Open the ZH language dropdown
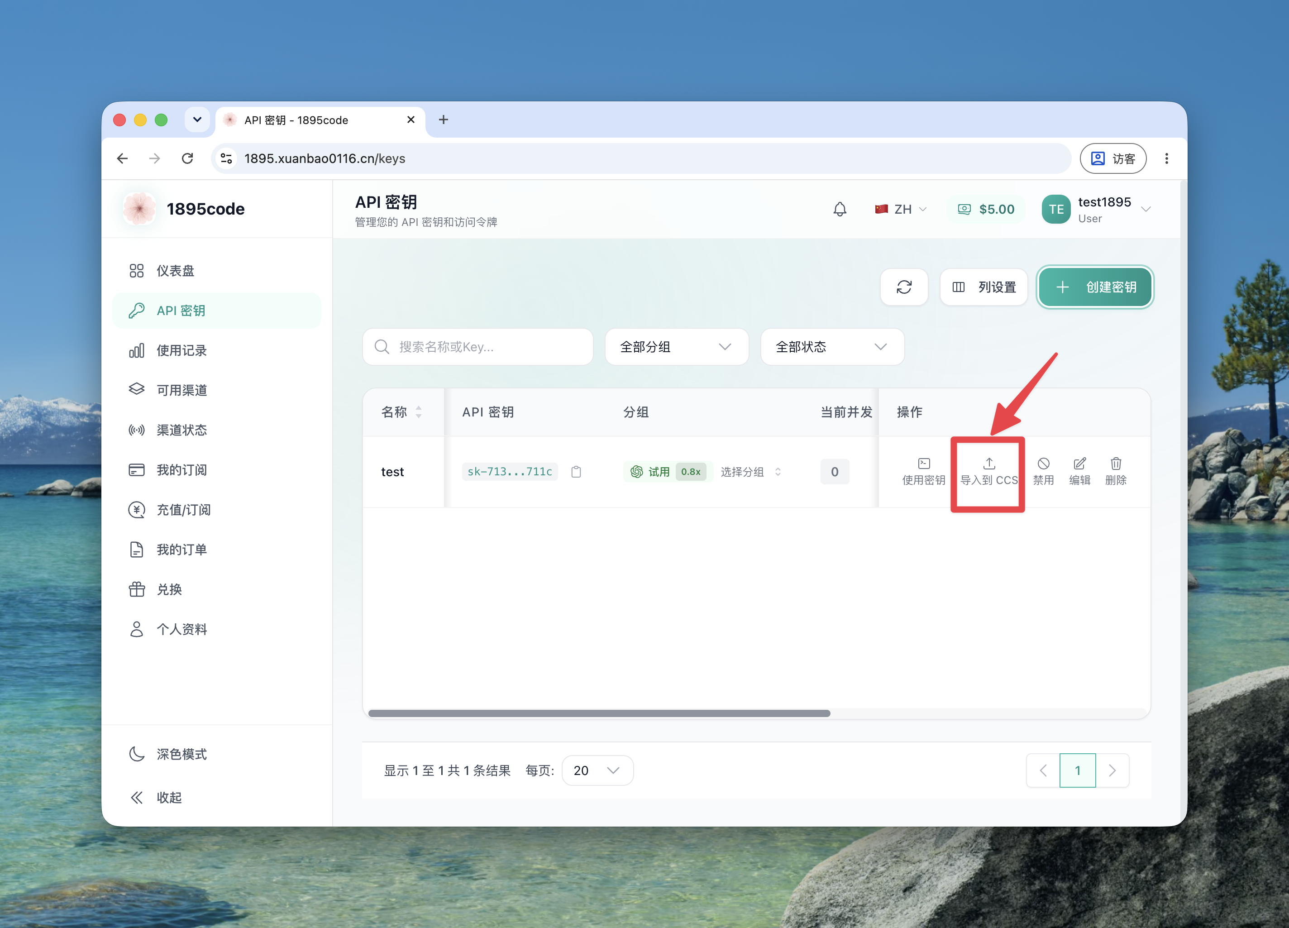The width and height of the screenshot is (1289, 928). click(900, 209)
